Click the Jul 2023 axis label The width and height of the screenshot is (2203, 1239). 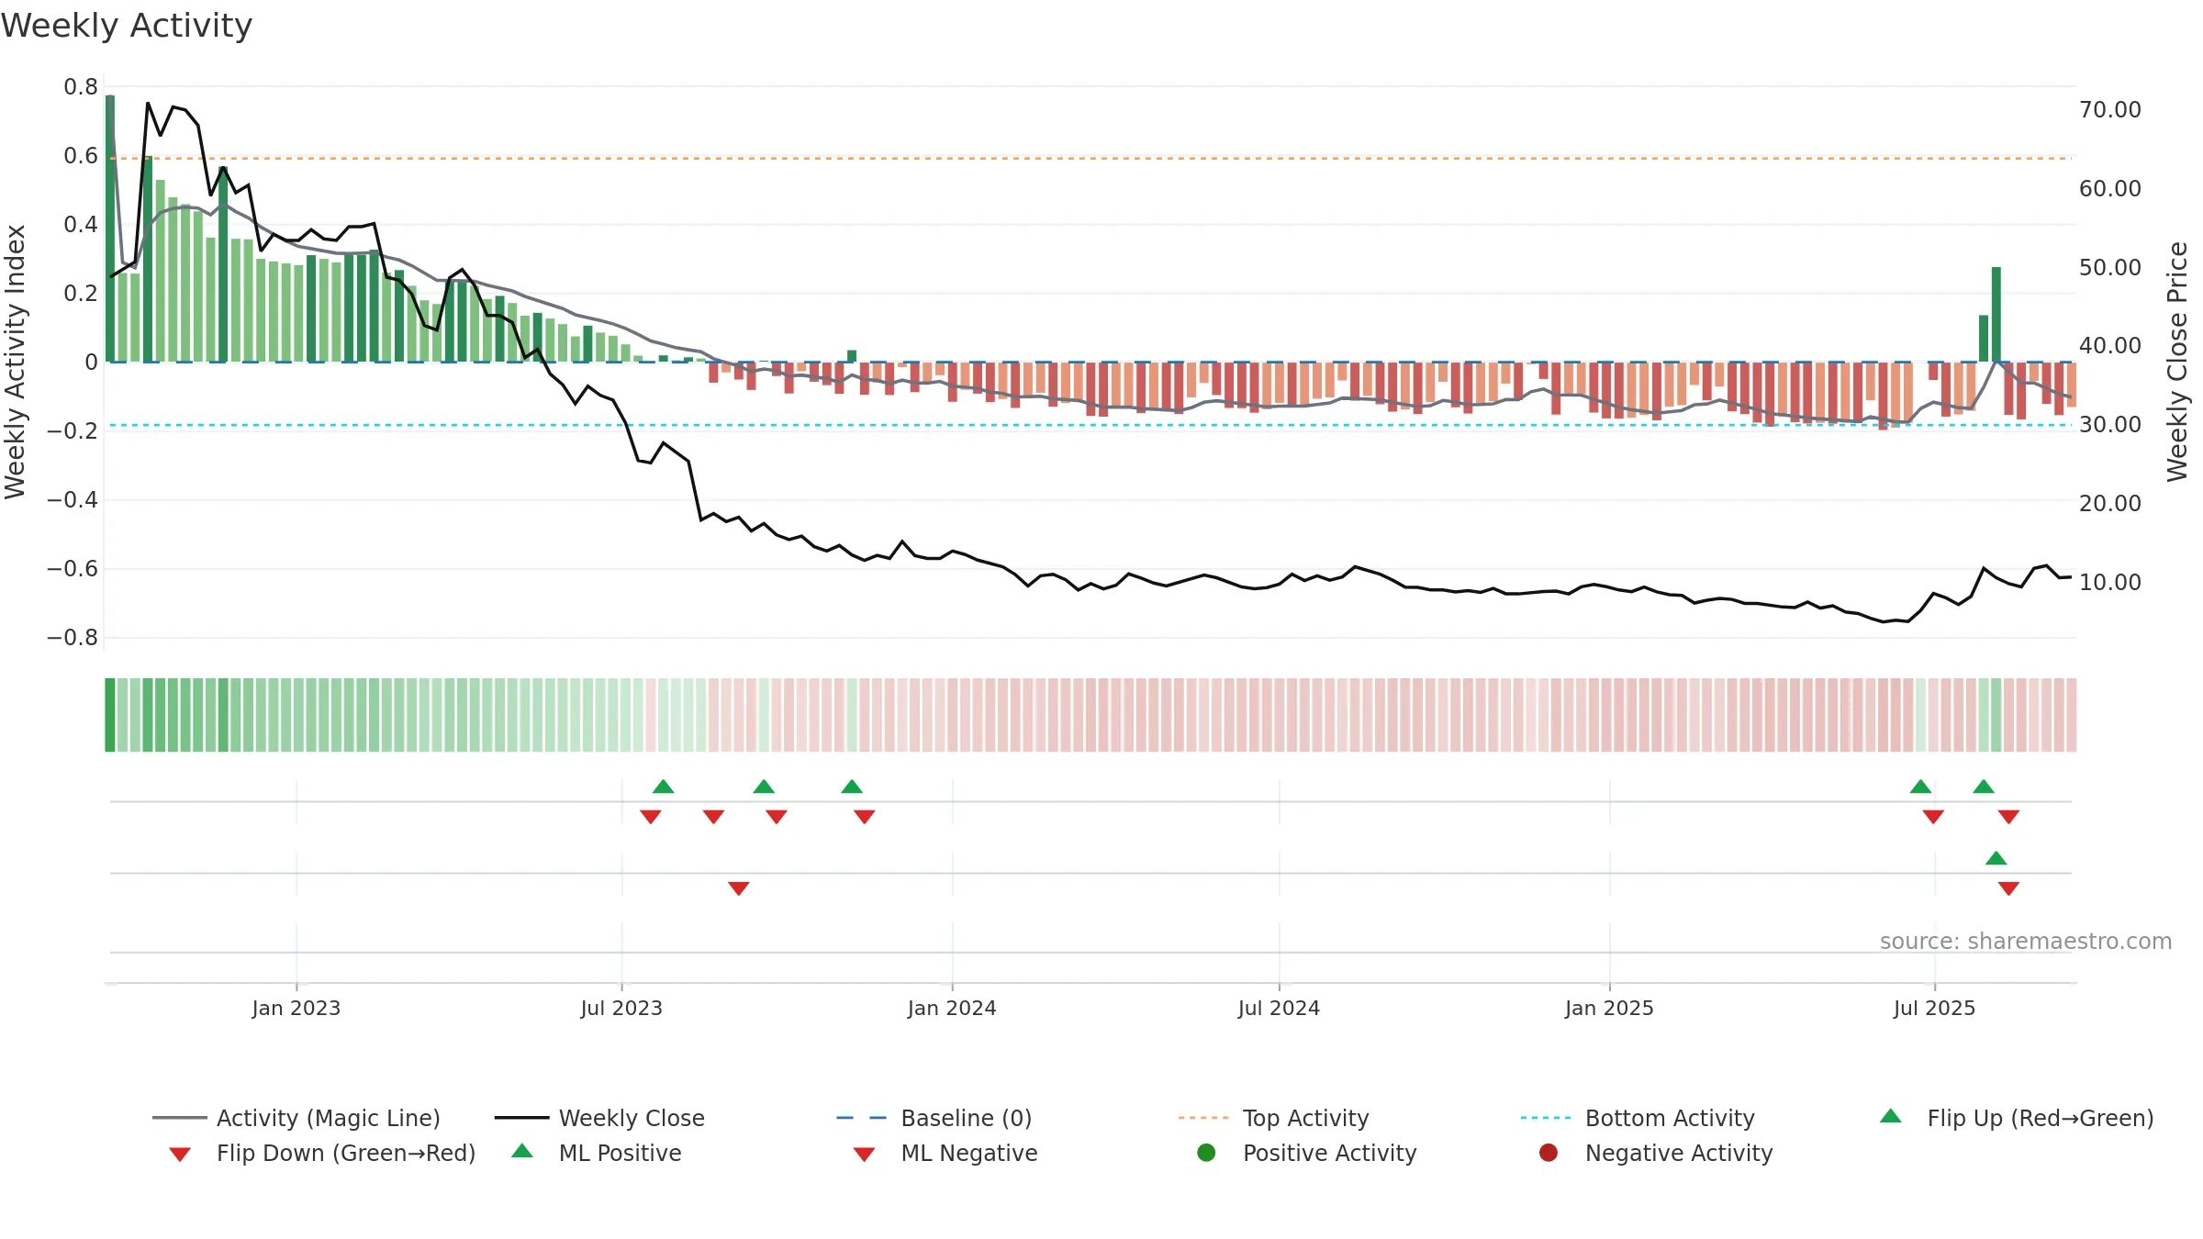[621, 1008]
